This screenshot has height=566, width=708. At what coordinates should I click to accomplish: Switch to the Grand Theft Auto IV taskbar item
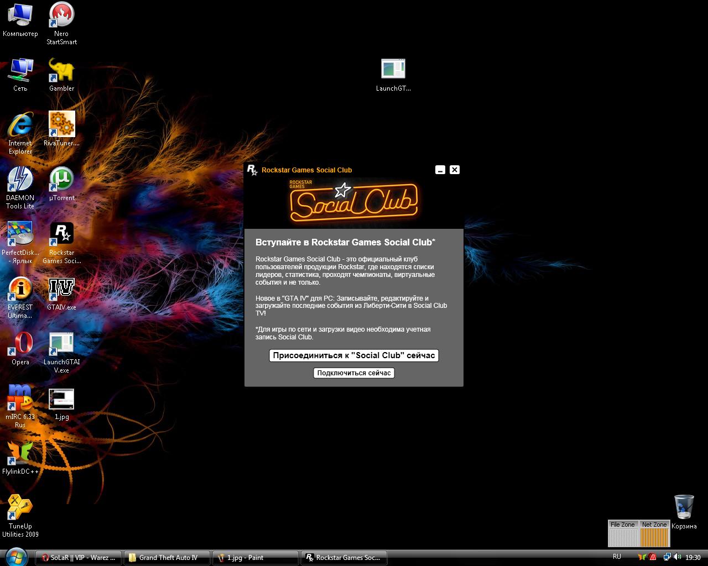(x=167, y=558)
